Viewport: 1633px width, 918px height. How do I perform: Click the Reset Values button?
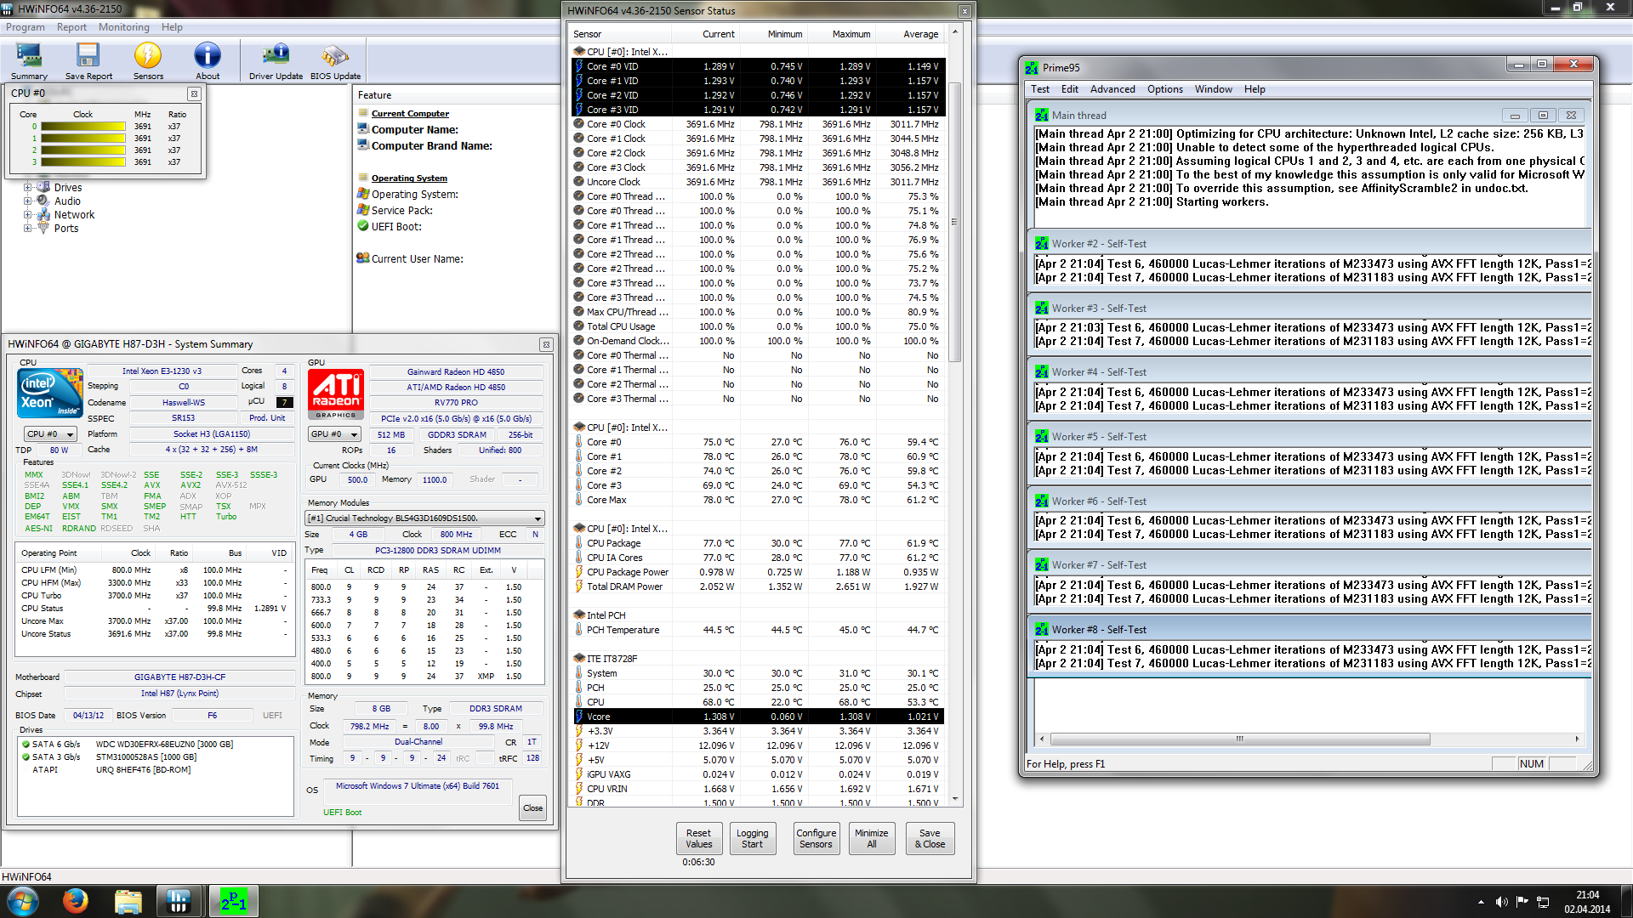pos(698,838)
